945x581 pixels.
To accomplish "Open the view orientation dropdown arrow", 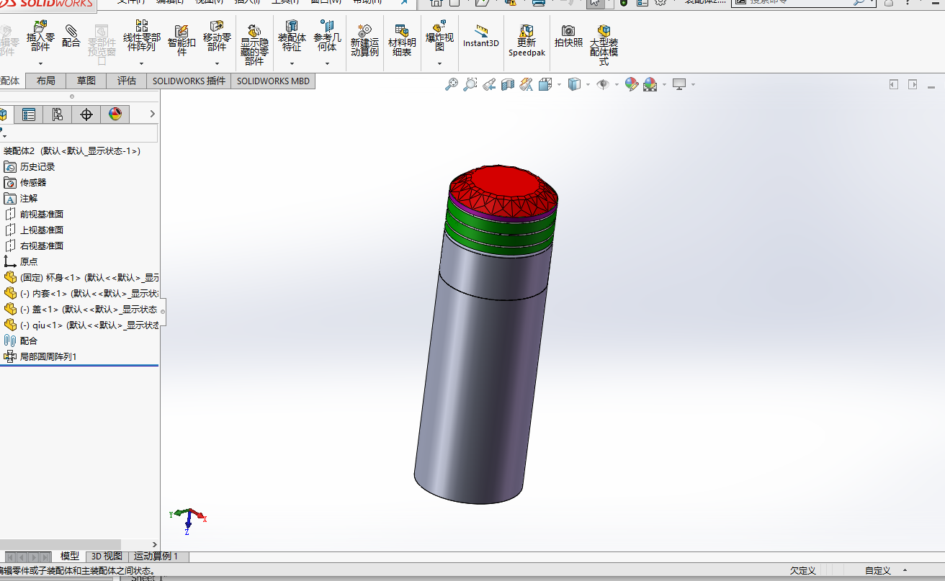I will pos(559,85).
